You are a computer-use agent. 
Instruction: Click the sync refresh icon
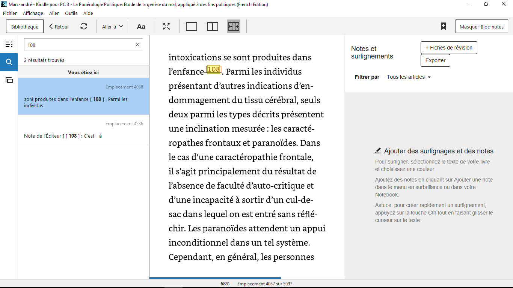84,27
